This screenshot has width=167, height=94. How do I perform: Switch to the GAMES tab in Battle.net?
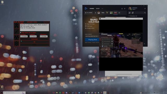tap(92, 9)
